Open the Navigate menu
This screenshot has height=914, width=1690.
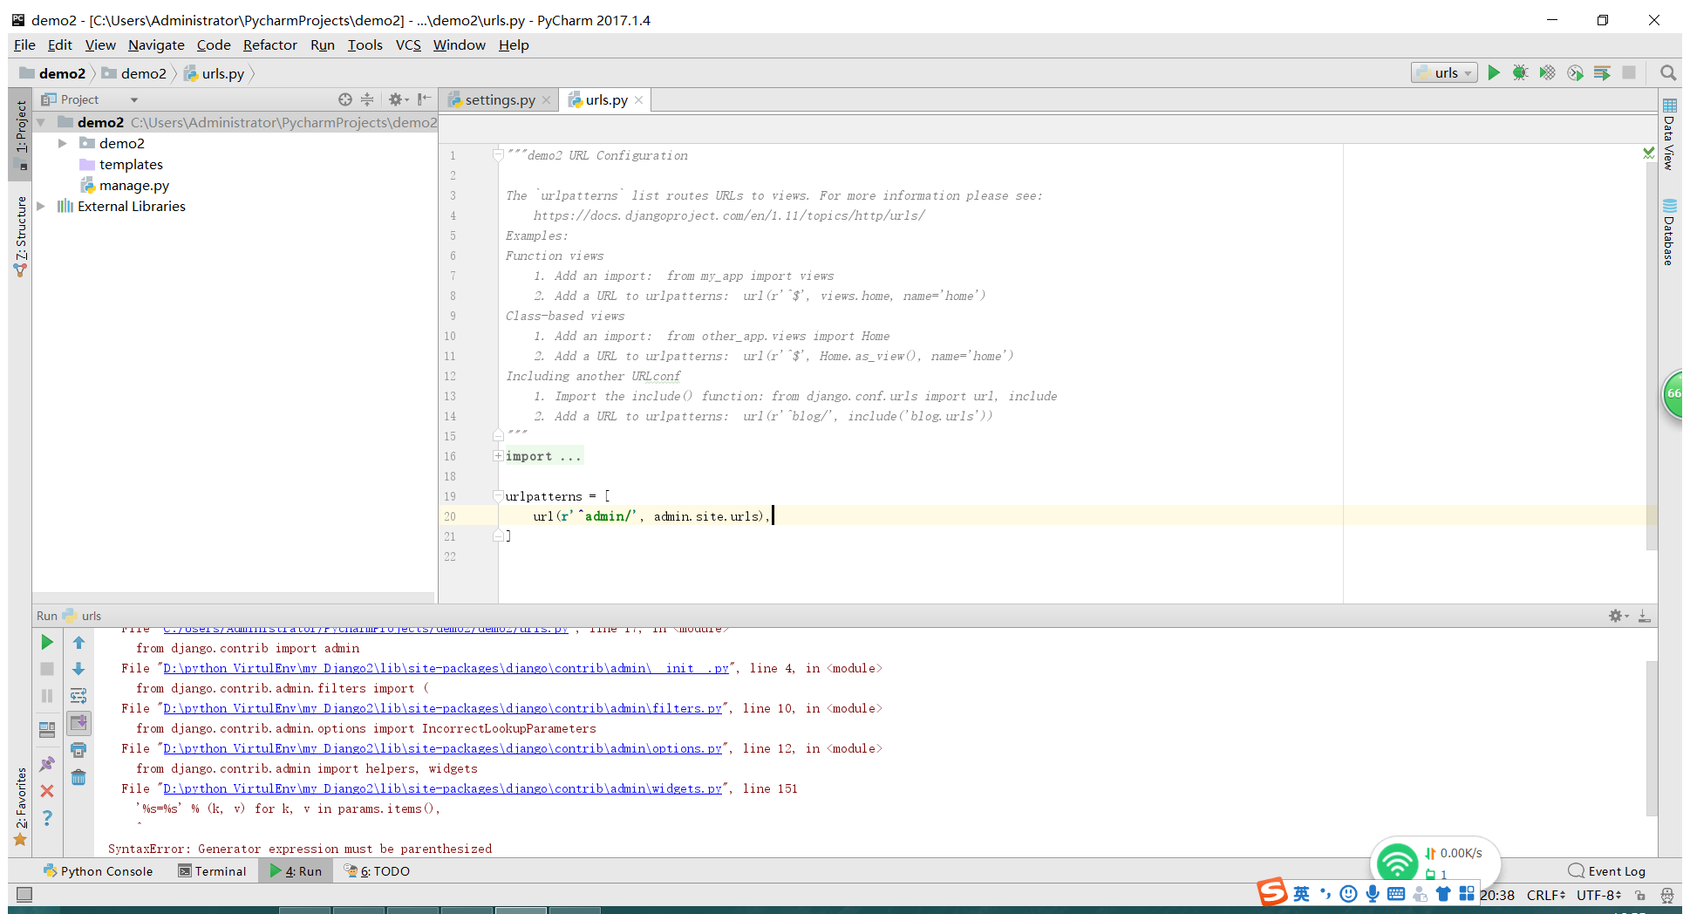pyautogui.click(x=156, y=45)
